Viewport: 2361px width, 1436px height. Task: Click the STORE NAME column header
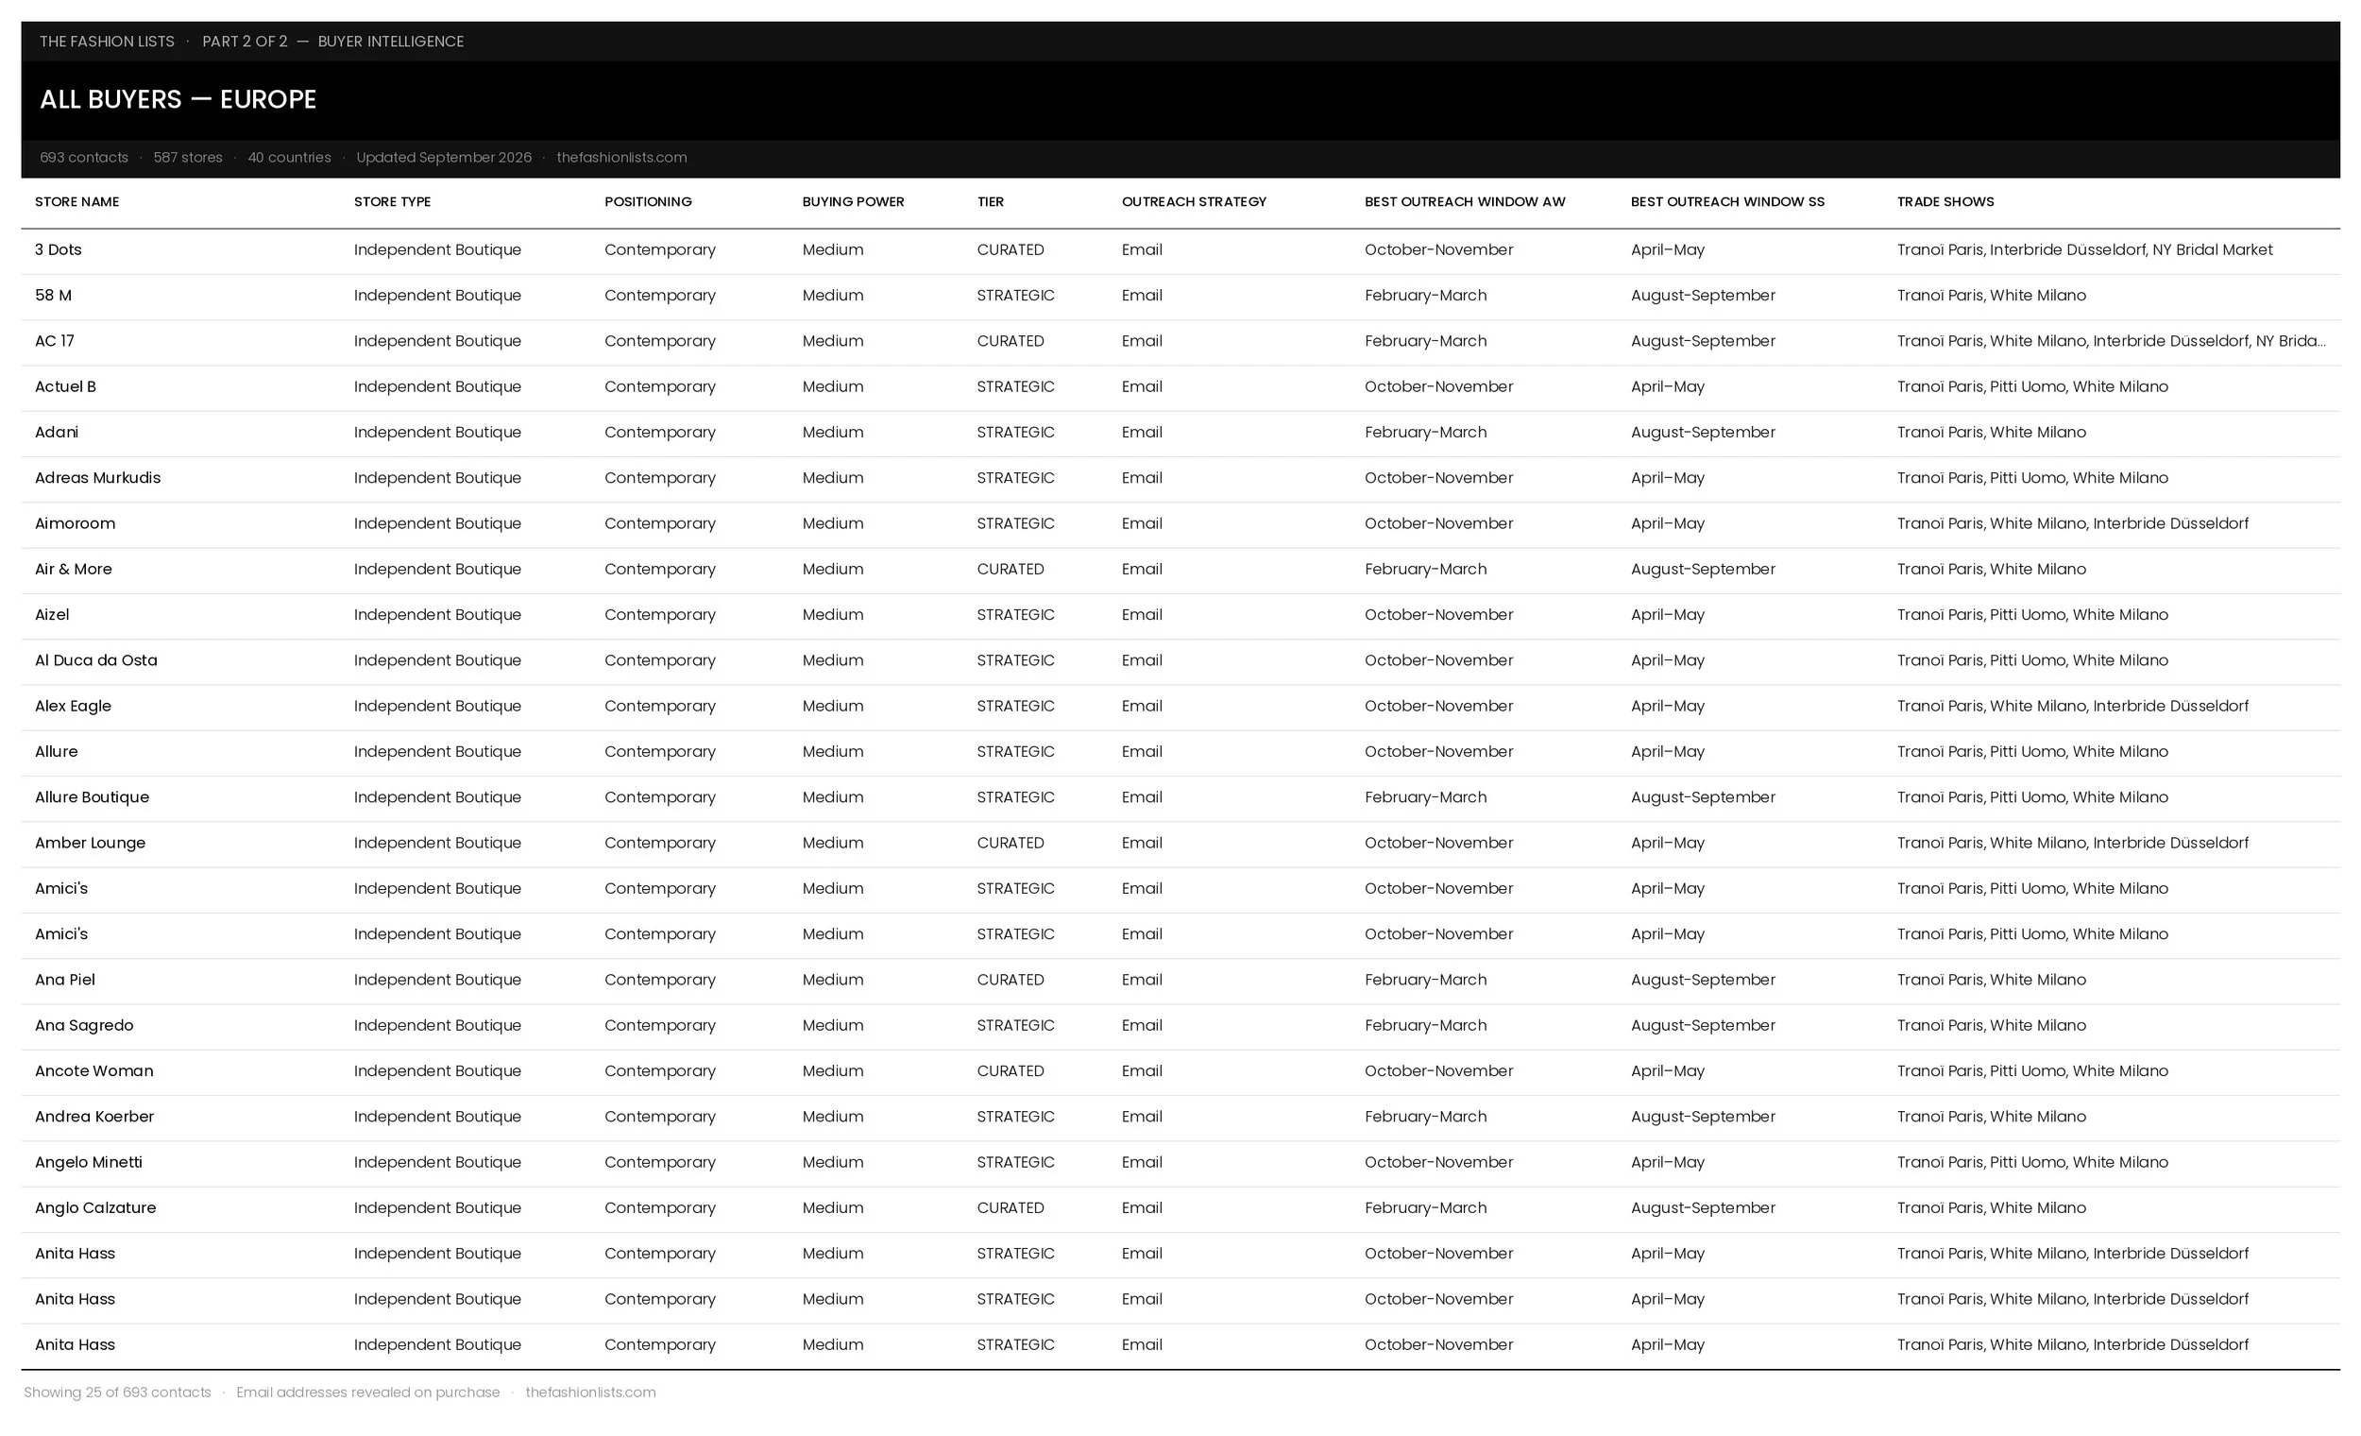(76, 201)
